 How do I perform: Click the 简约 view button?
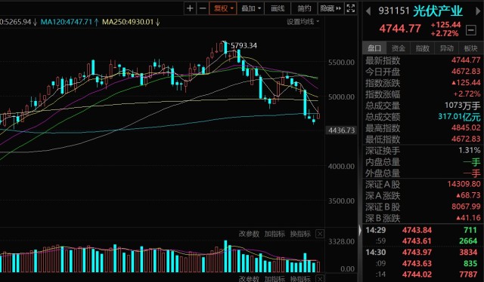pos(304,8)
